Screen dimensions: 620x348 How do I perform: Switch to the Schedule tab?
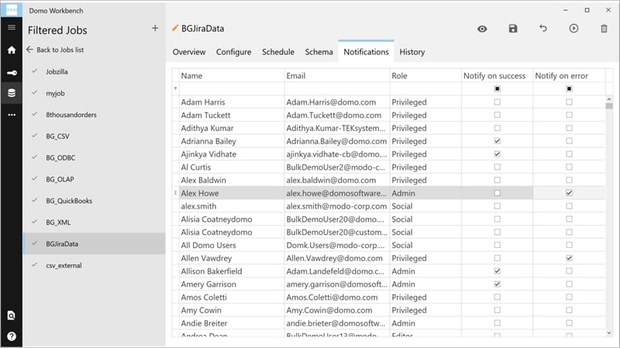278,52
